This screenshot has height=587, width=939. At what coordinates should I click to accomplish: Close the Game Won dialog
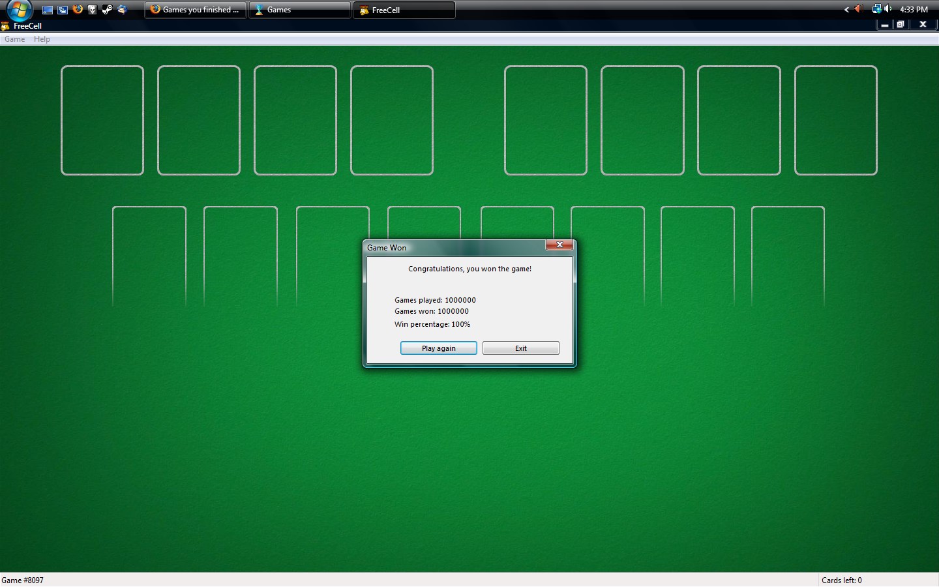point(559,245)
